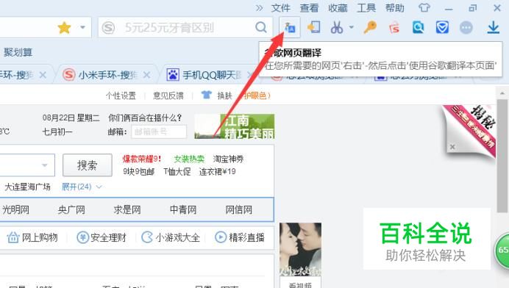Click the 你们俩百合在搞什么? headline
The image size is (509, 288).
(x=145, y=118)
